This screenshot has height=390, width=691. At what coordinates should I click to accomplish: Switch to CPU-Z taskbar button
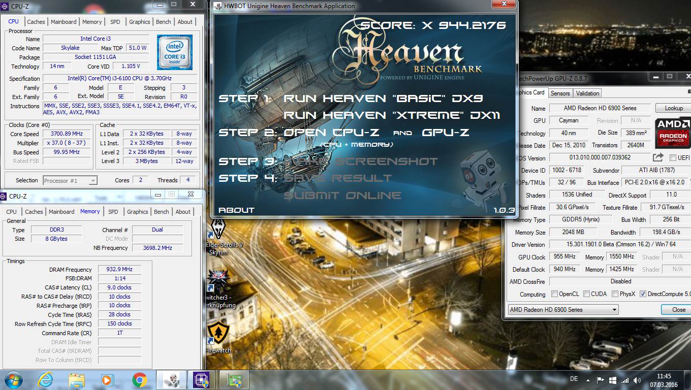pyautogui.click(x=202, y=380)
